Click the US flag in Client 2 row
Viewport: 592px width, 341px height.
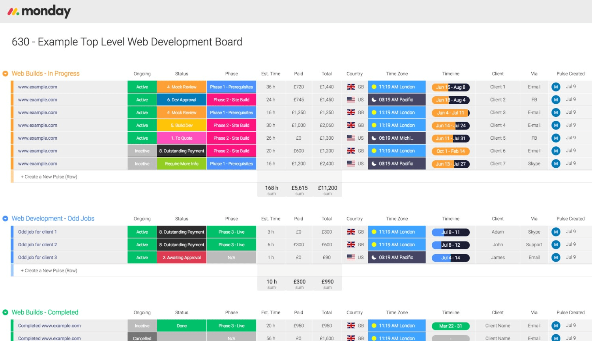click(351, 100)
